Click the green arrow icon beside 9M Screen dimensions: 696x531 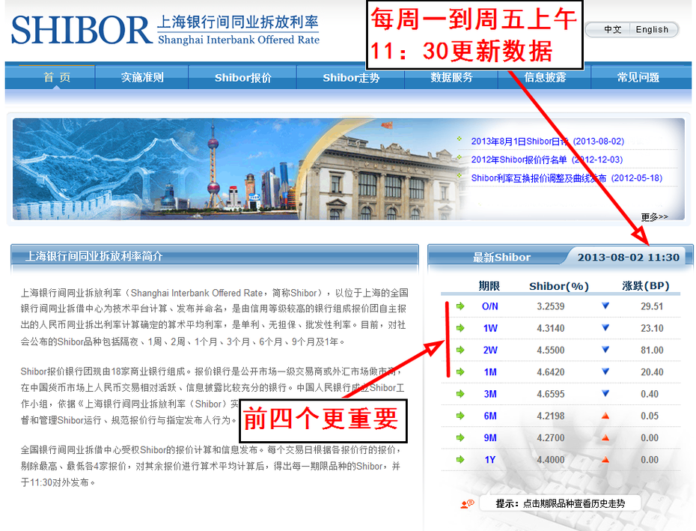point(460,437)
